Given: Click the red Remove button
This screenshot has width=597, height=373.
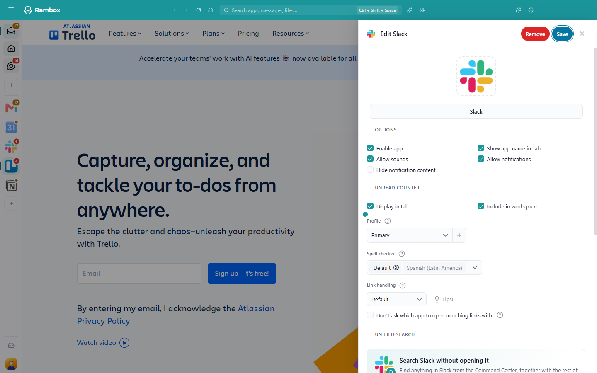Looking at the screenshot, I should click(x=535, y=34).
